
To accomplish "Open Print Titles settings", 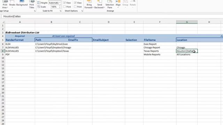I will [32, 5].
